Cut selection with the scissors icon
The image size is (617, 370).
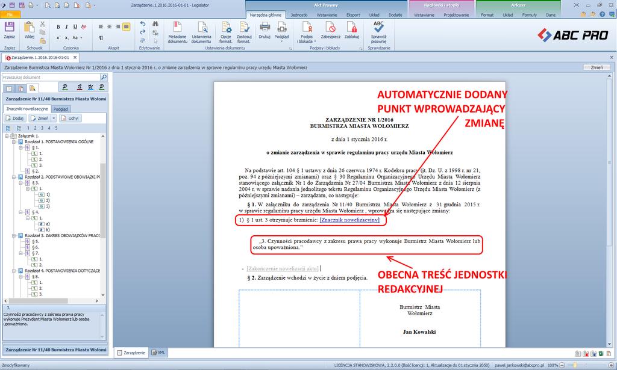click(x=43, y=24)
